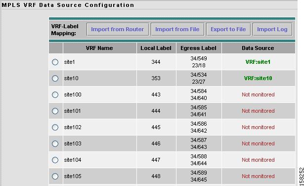Click the Import from Router button

point(118,29)
